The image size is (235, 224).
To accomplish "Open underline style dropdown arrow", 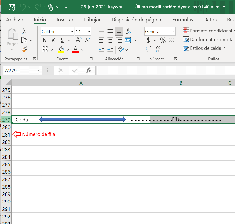I will tap(69, 41).
